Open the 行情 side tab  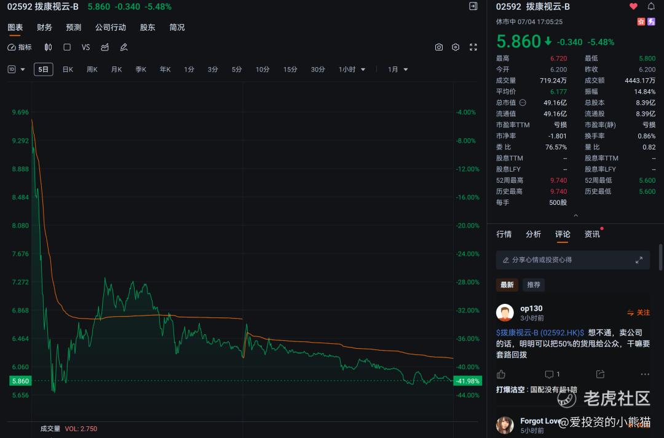pyautogui.click(x=504, y=234)
